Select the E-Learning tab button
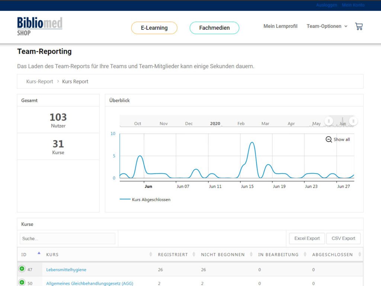This screenshot has height=286, width=381. (x=154, y=28)
